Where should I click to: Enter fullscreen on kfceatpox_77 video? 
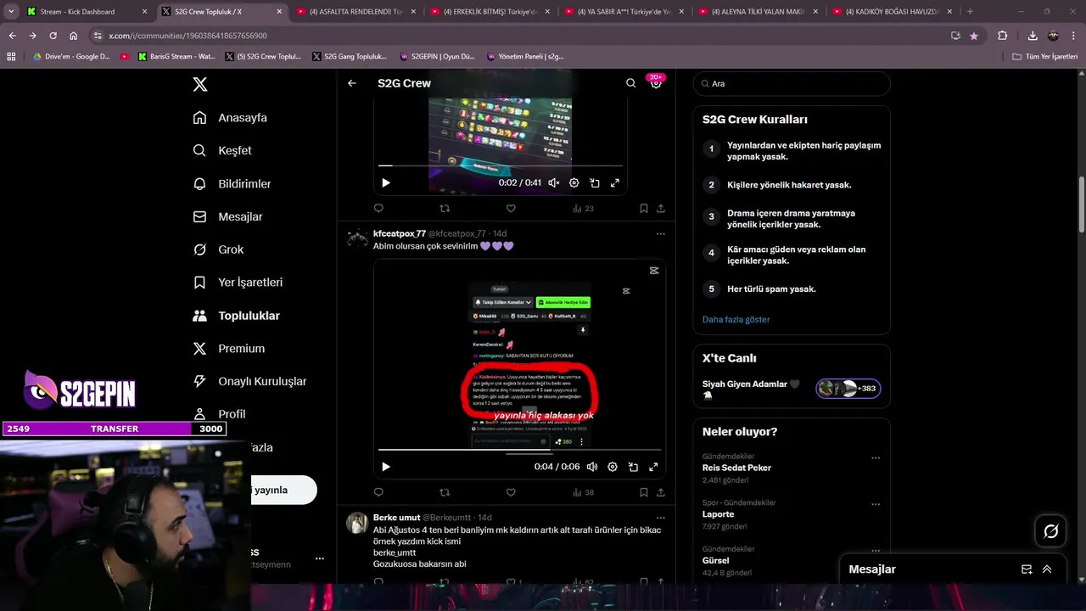653,467
